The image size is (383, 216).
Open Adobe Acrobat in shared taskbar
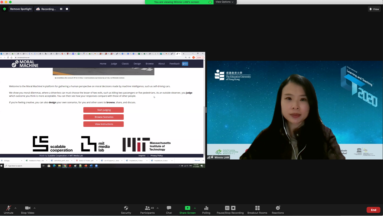click(x=70, y=166)
